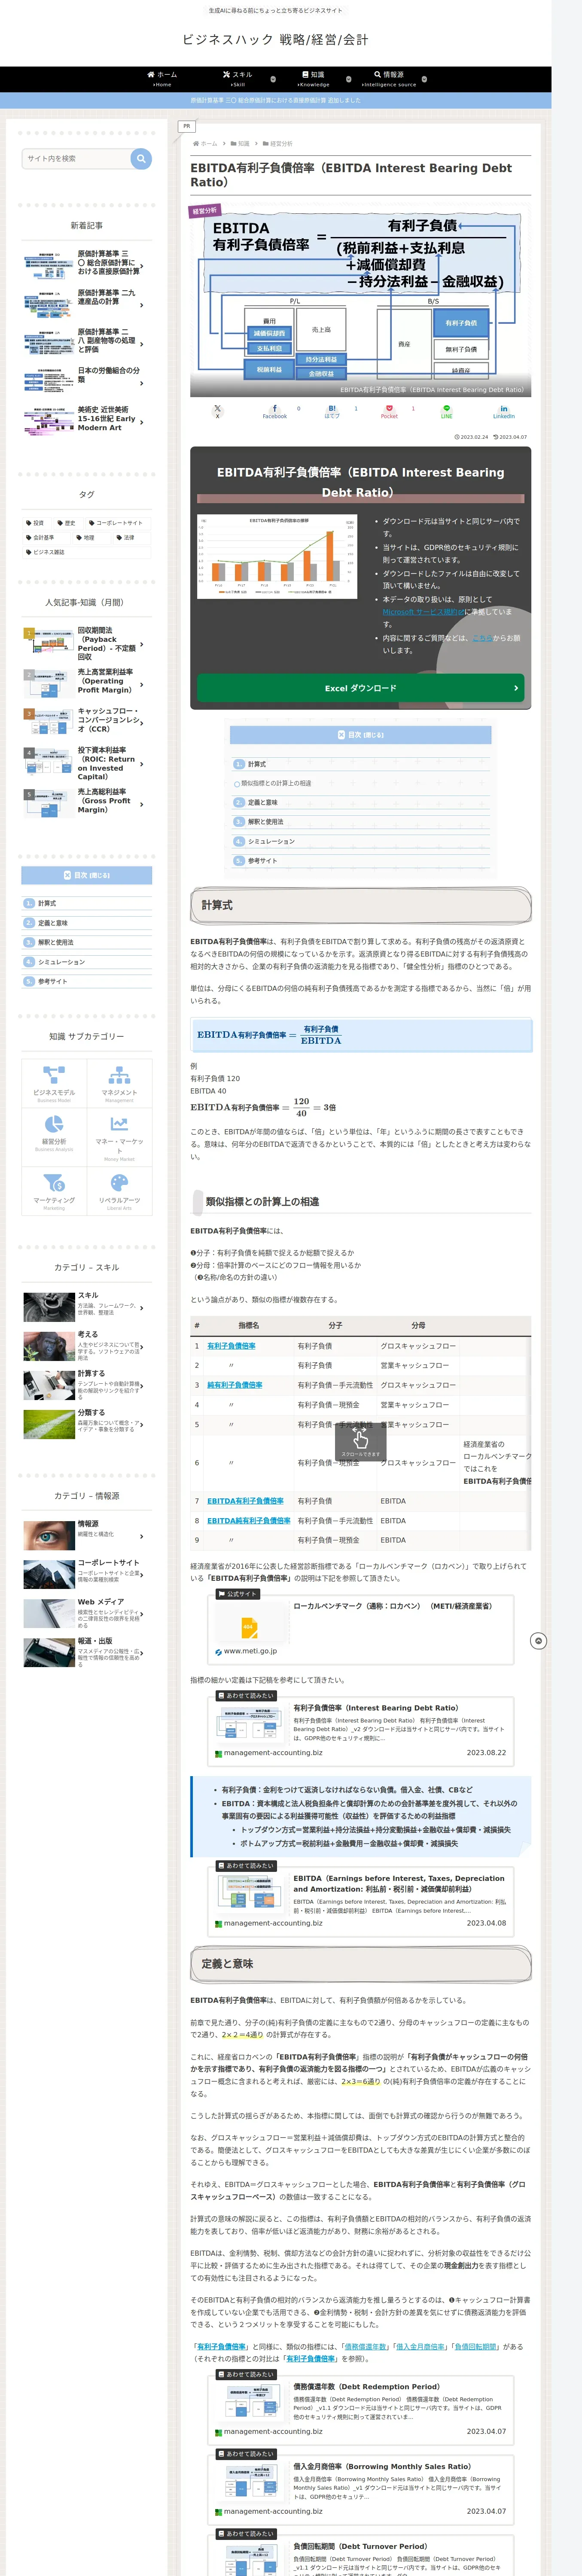Expand the スキル menu dropdown arrow

[x=273, y=79]
